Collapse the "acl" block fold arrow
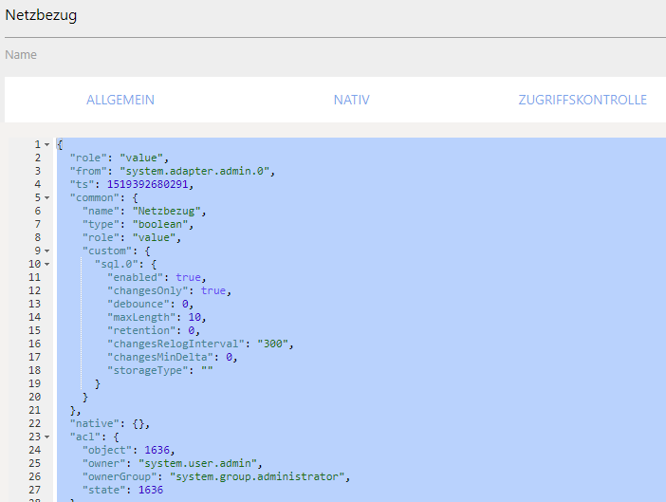Screen dimensions: 666x502 [46, 437]
